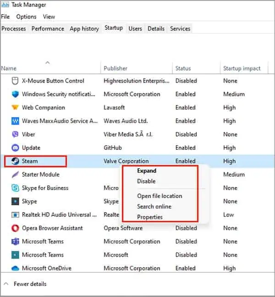The height and width of the screenshot is (297, 275).
Task: Select the Microsoft OneDrive entry name
Action: [x=47, y=268]
